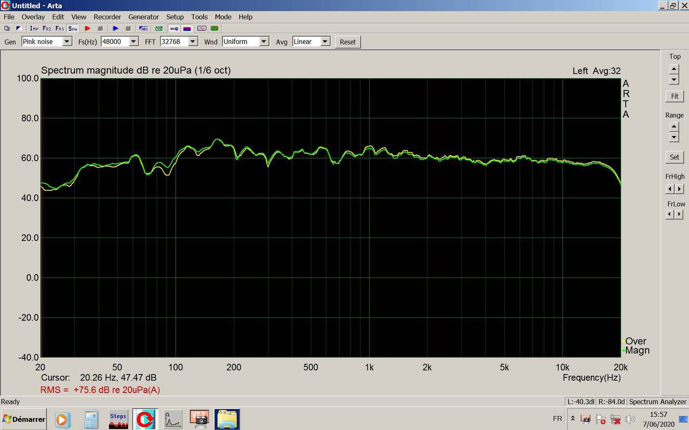Click the Set button
689x430 pixels.
click(674, 157)
